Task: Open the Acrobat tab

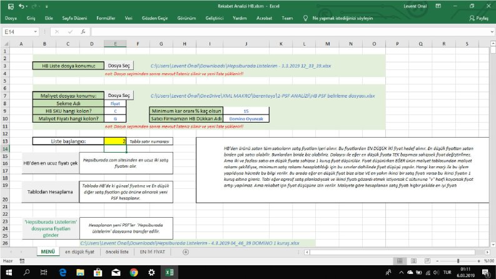Action: tap(264, 18)
